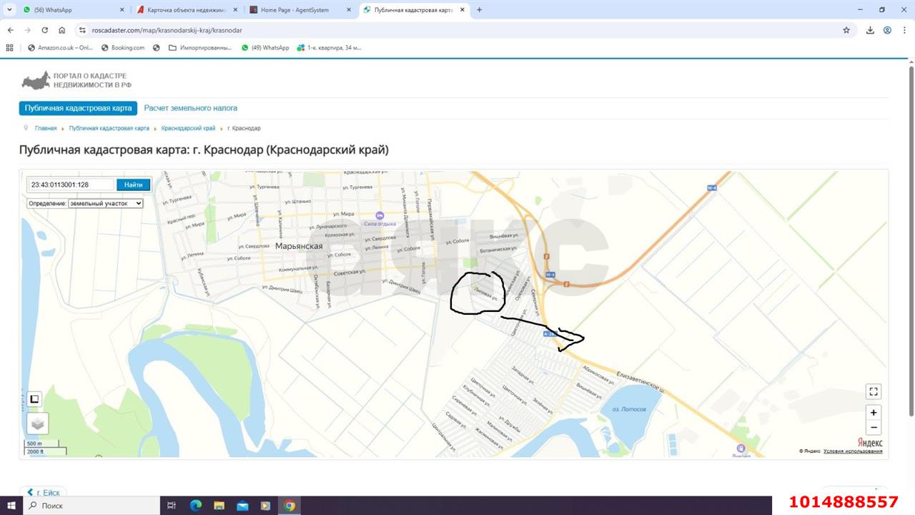Open Chrome downloads icon

point(870,30)
